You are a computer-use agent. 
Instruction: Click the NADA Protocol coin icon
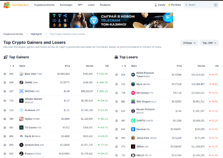[133, 75]
